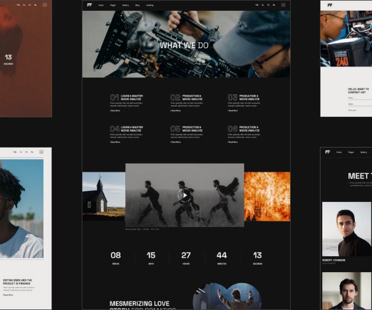Screen dimensions: 372x310
Task: Click the Editing Ends and the Product heading
Action: [17, 282]
